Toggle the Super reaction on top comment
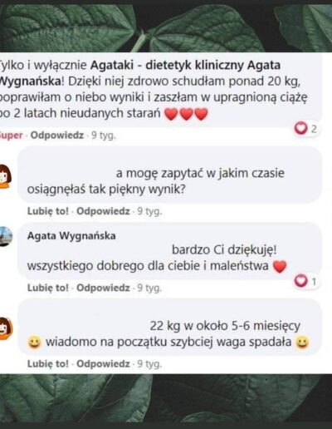The height and width of the screenshot is (429, 332). pos(11,136)
